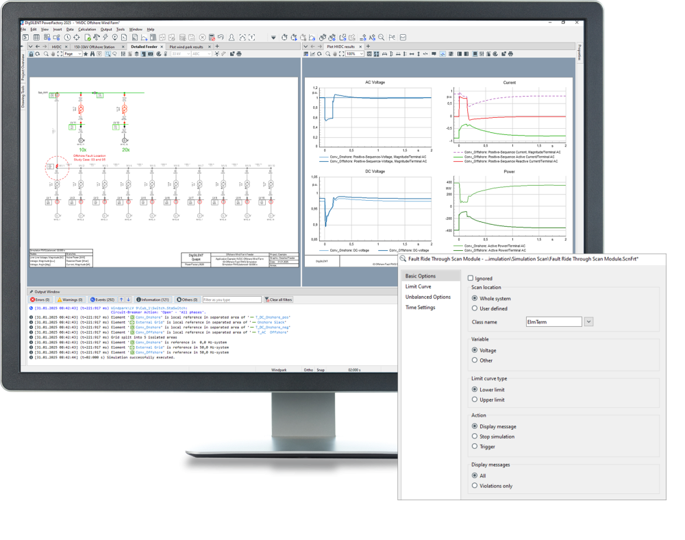Click the map location pin icon
The height and width of the screenshot is (540, 685).
coord(115,38)
